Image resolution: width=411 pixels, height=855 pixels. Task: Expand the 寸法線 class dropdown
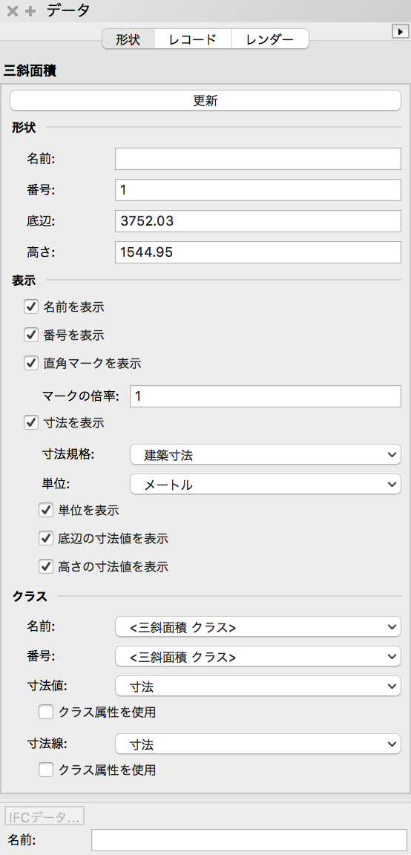coord(258,743)
